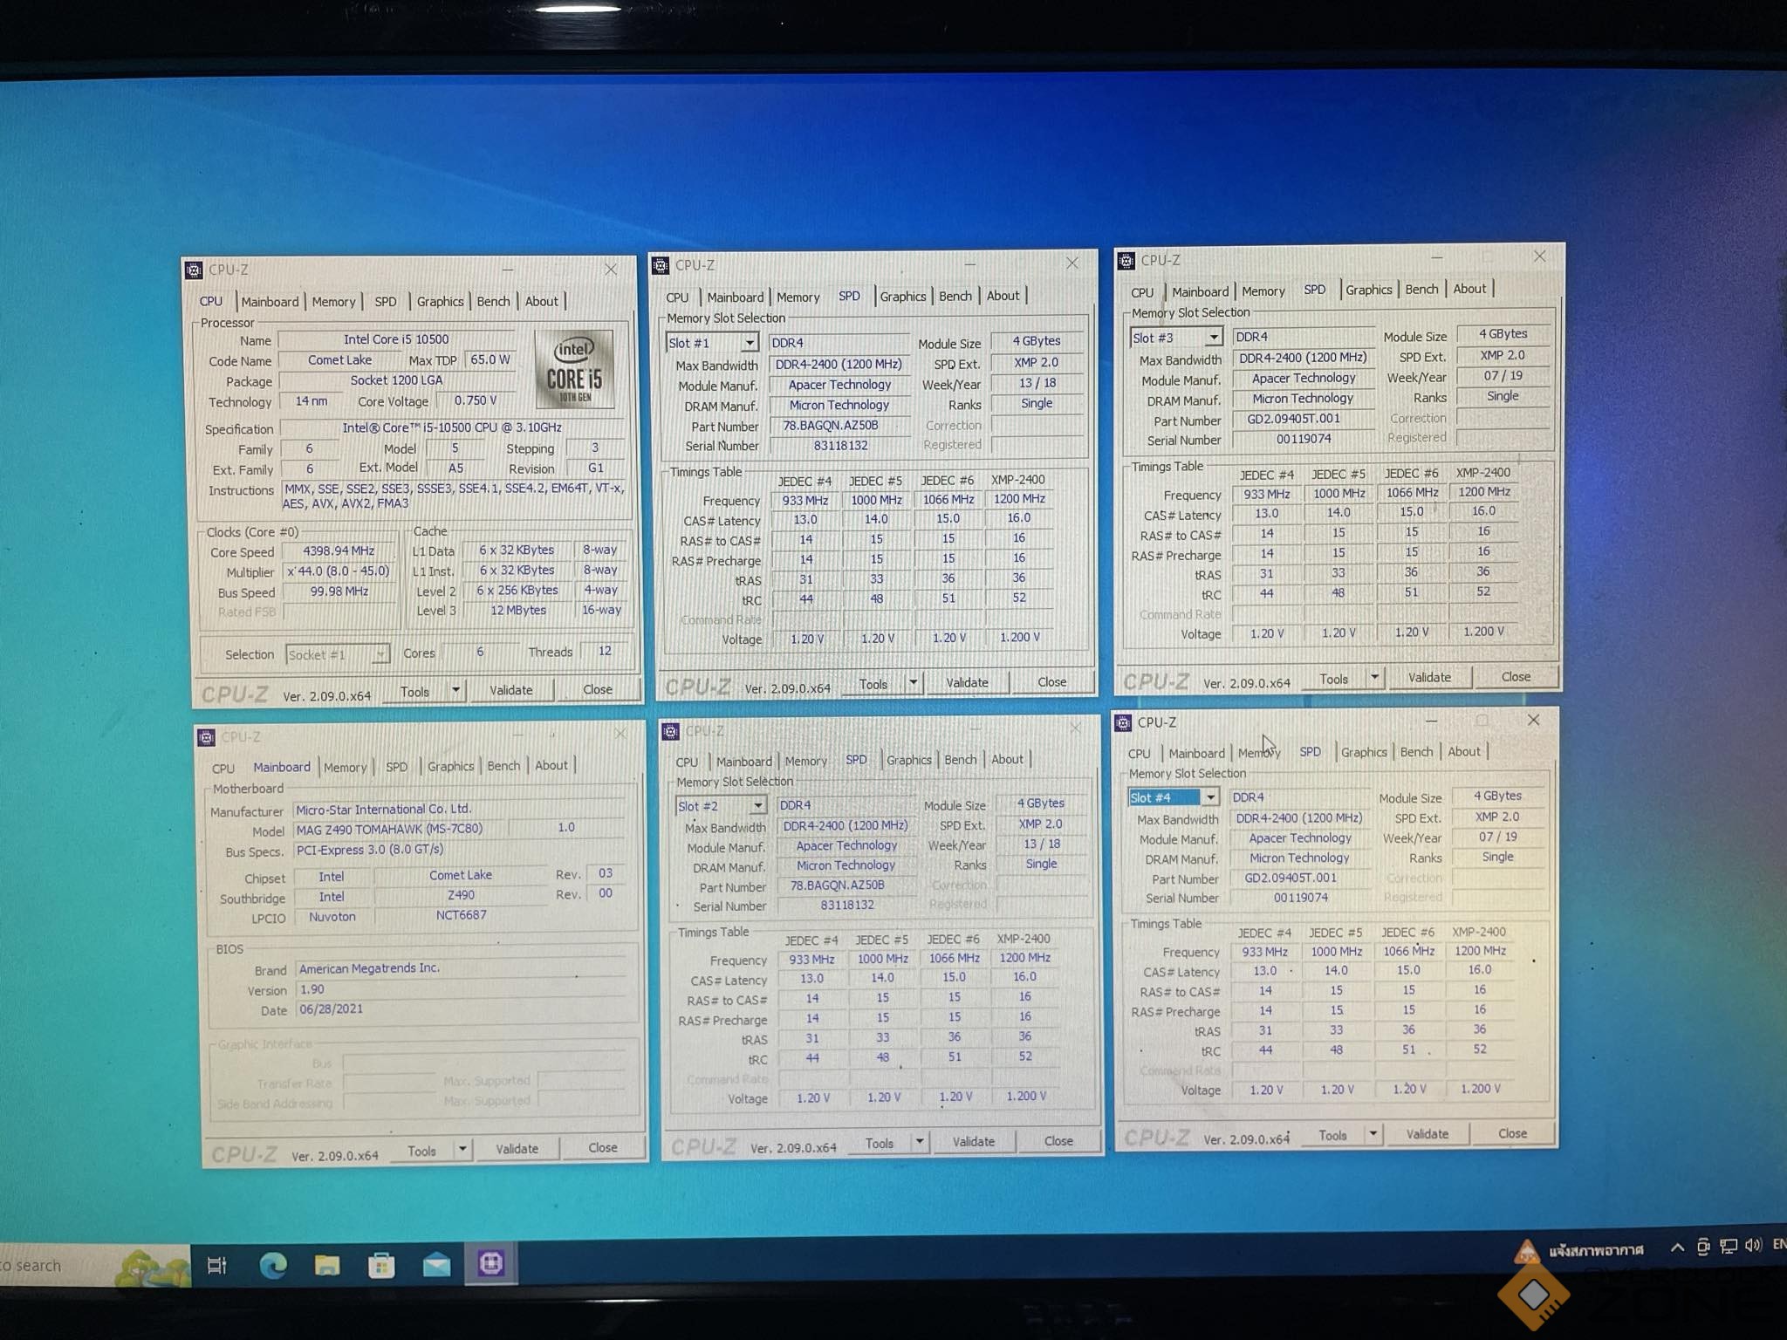Switch to the Mainboard tab in the CPU window
Image resolution: width=1787 pixels, height=1340 pixels.
click(x=270, y=302)
